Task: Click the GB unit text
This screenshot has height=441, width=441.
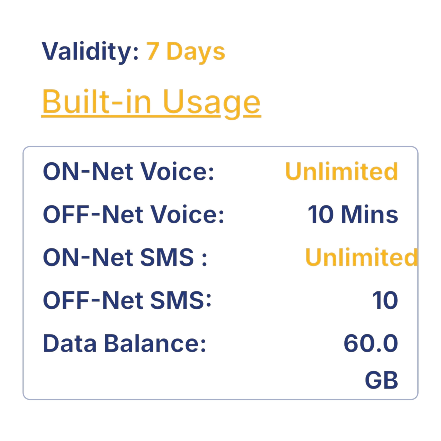Action: point(381,380)
